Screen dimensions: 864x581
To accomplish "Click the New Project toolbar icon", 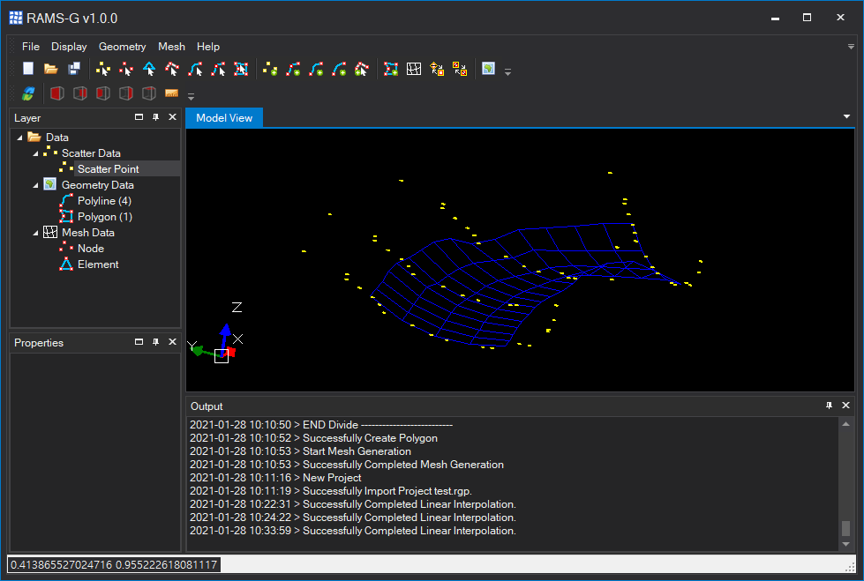I will (28, 69).
